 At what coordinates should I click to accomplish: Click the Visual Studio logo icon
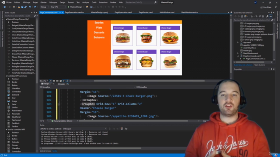tap(3, 2)
